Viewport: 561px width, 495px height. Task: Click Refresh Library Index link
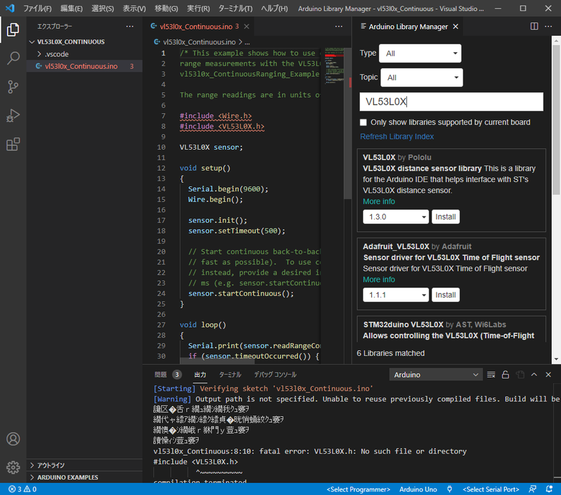396,136
